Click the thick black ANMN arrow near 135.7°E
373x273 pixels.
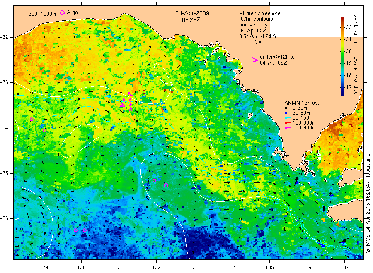[x=296, y=181]
